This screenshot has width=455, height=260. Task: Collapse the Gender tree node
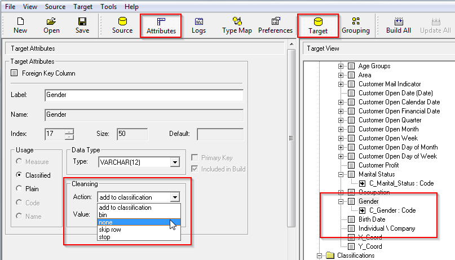tap(341, 201)
